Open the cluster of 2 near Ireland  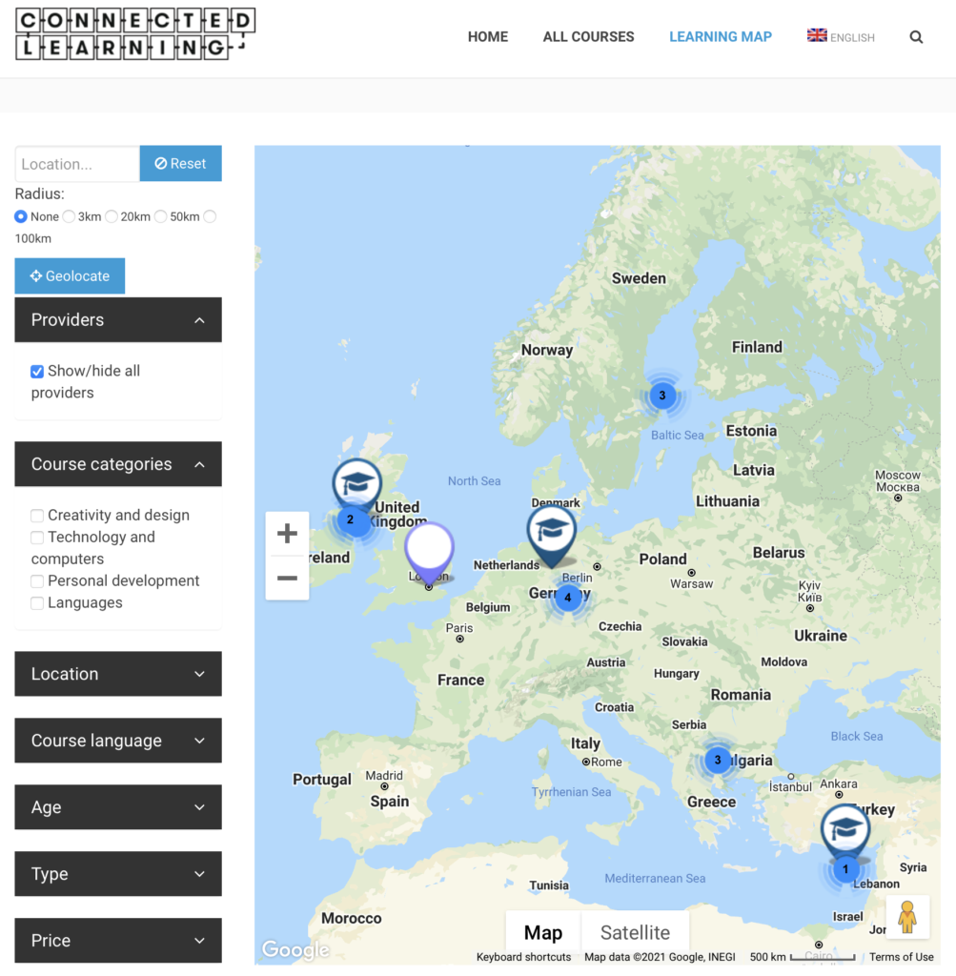point(351,519)
